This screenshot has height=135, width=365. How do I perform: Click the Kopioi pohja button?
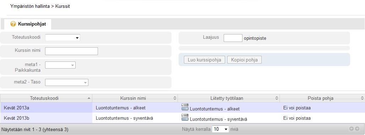[x=244, y=60]
